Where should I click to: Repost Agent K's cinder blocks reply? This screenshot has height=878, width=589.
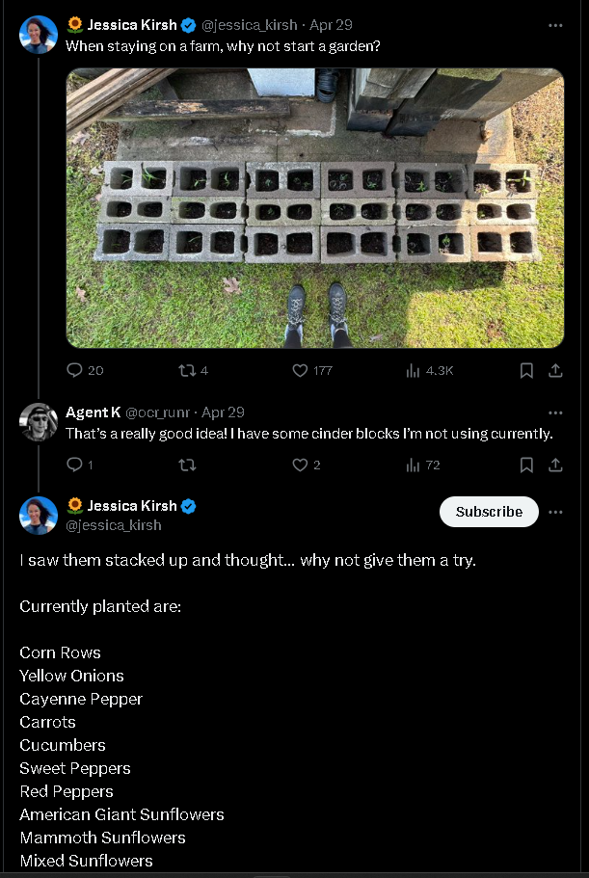coord(187,465)
